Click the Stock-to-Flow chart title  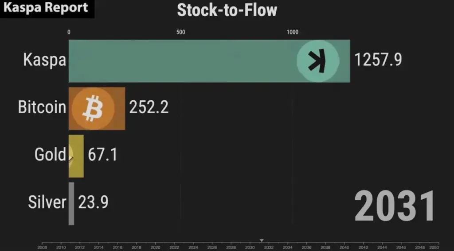point(227,10)
